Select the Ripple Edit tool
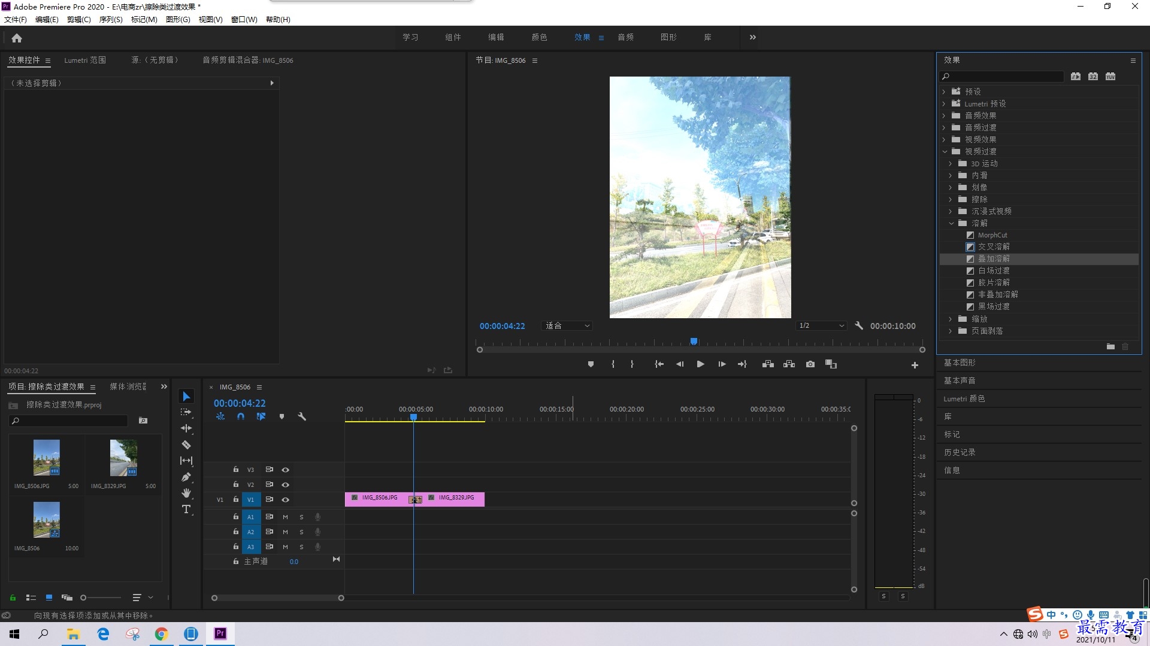Viewport: 1150px width, 646px height. pyautogui.click(x=186, y=428)
